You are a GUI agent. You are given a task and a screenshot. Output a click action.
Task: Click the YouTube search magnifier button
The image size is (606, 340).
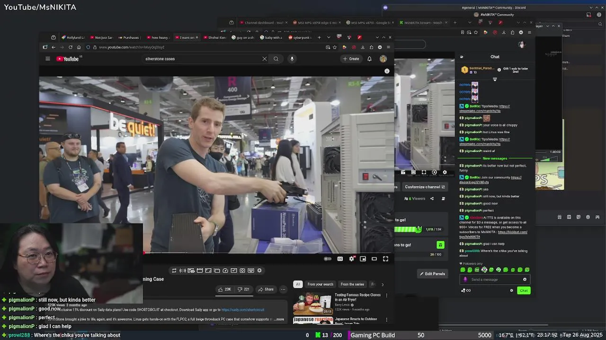(276, 59)
